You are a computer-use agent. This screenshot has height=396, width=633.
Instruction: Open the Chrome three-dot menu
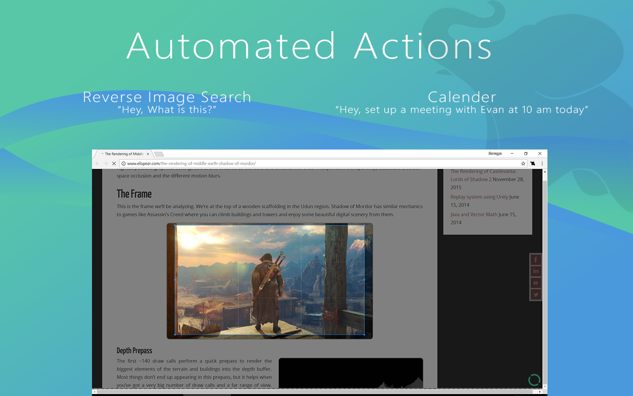tap(542, 163)
